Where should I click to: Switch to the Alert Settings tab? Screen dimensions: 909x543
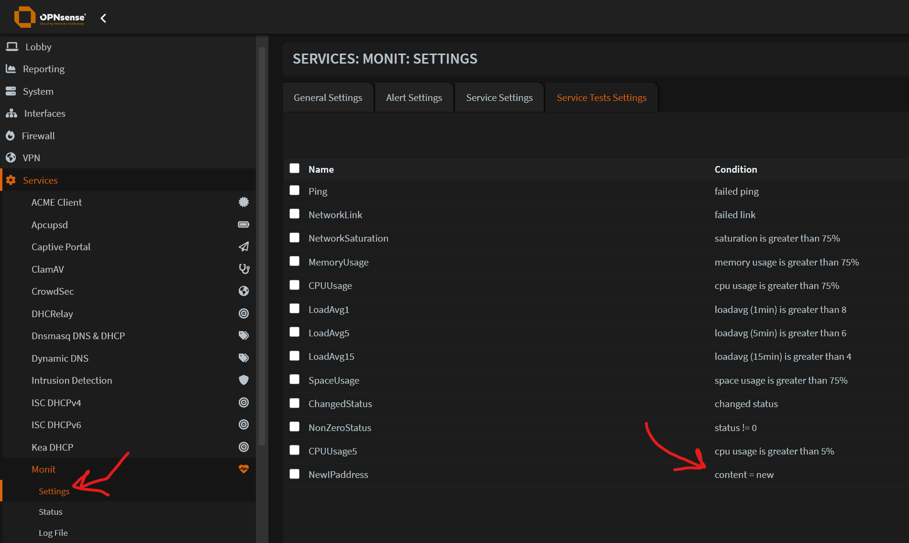pos(414,97)
